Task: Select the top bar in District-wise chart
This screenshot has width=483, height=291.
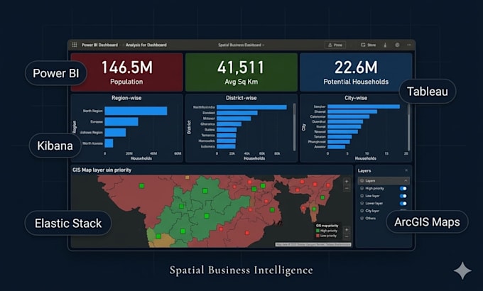Action: (251, 107)
